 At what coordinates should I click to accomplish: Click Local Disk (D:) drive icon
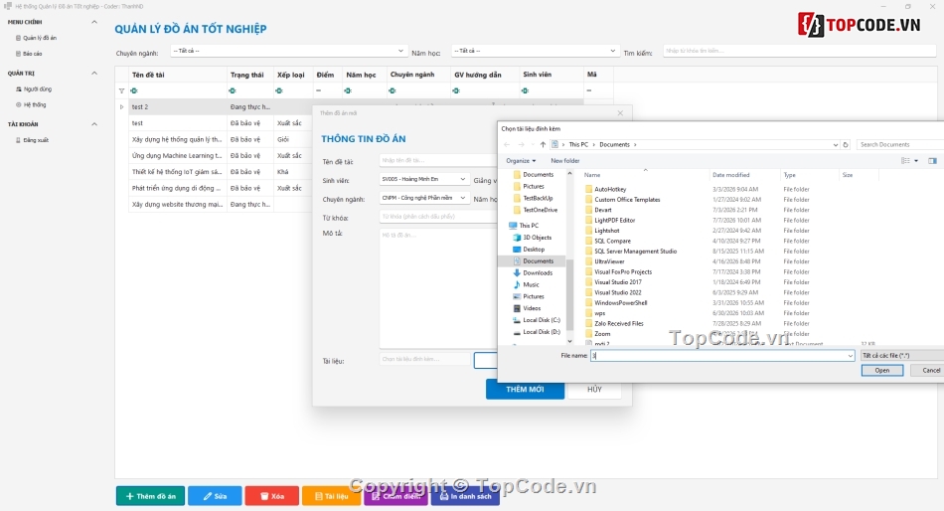coord(517,332)
